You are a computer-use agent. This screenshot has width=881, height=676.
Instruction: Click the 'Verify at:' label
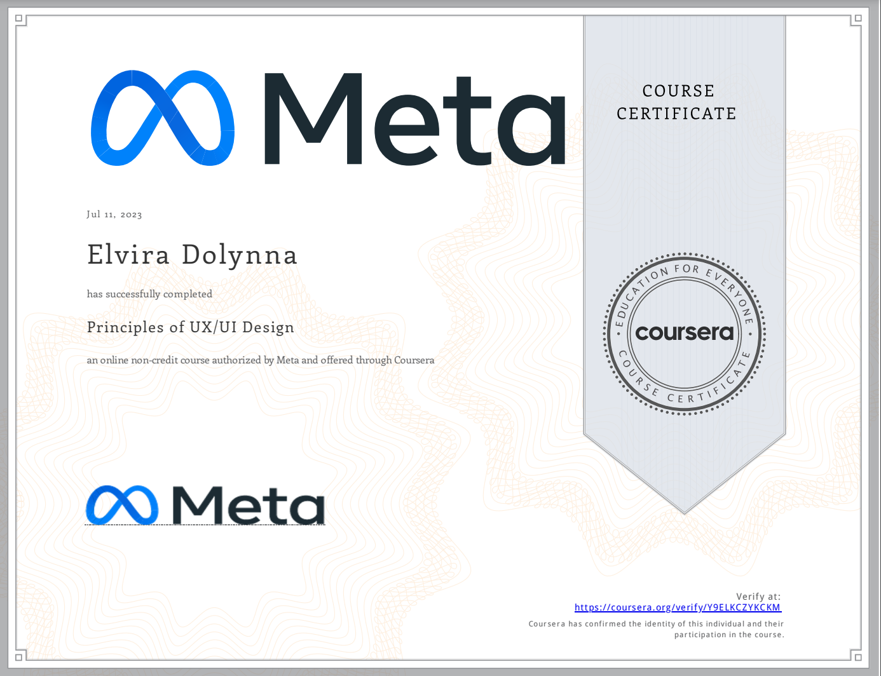click(758, 597)
